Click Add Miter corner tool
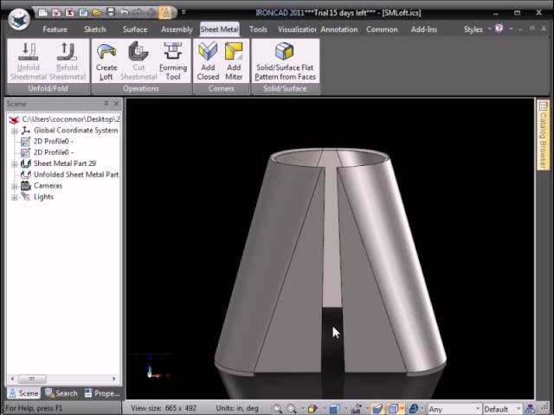554x415 pixels. [234, 61]
